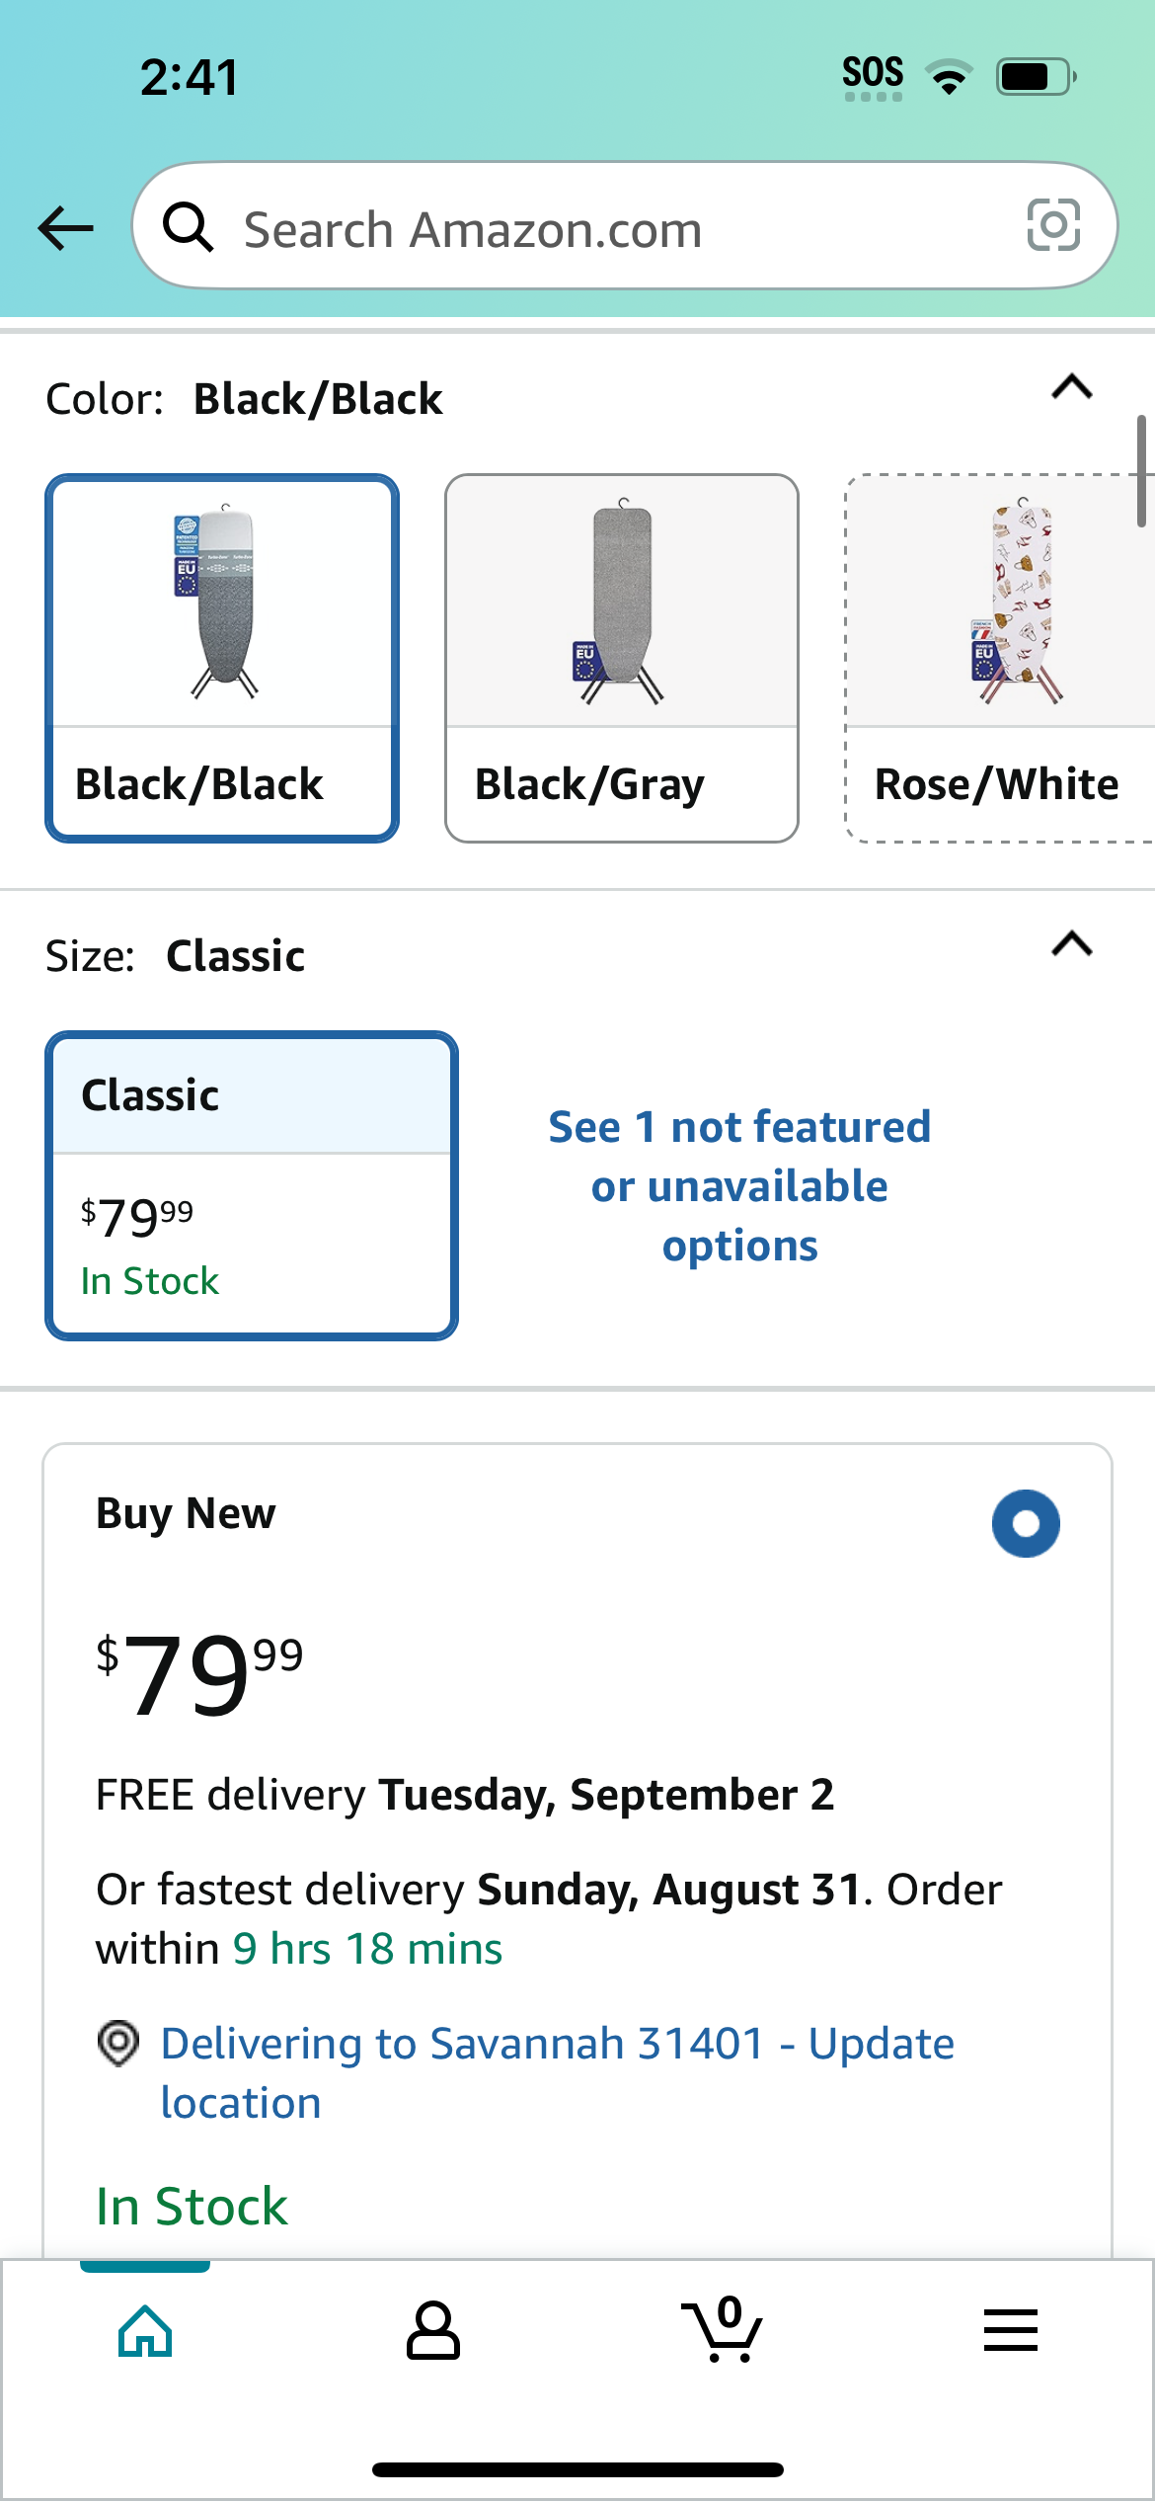This screenshot has height=2501, width=1155.
Task: Tap the magnifying glass search icon
Action: pos(188,226)
